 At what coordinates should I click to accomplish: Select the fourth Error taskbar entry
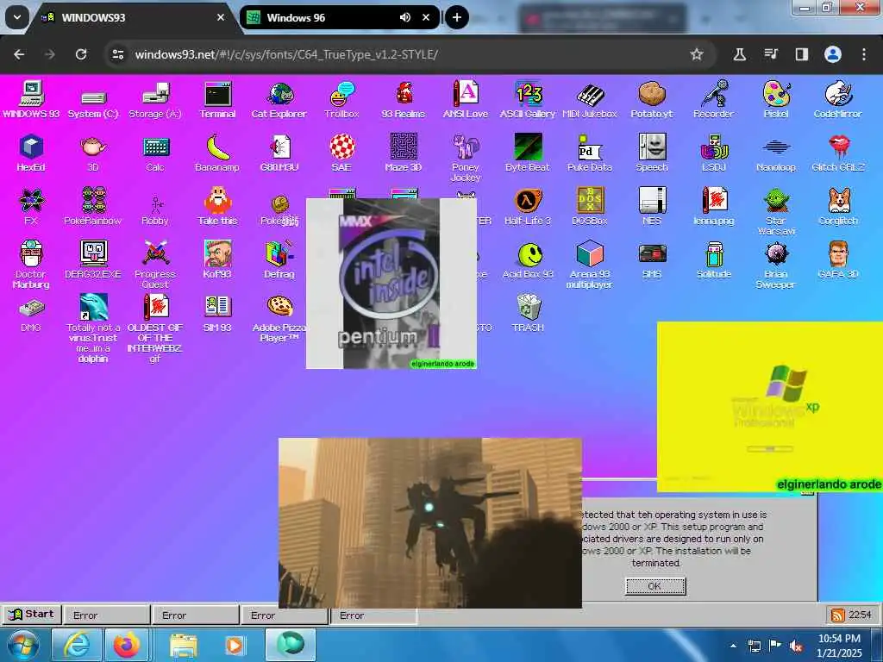click(x=373, y=615)
